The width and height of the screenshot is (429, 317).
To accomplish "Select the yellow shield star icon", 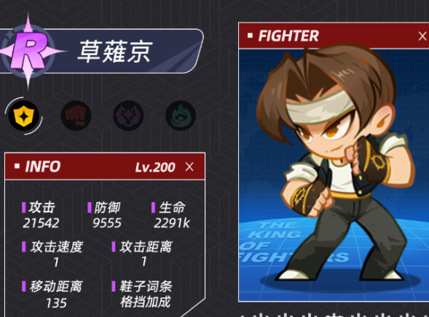I will coord(23,116).
